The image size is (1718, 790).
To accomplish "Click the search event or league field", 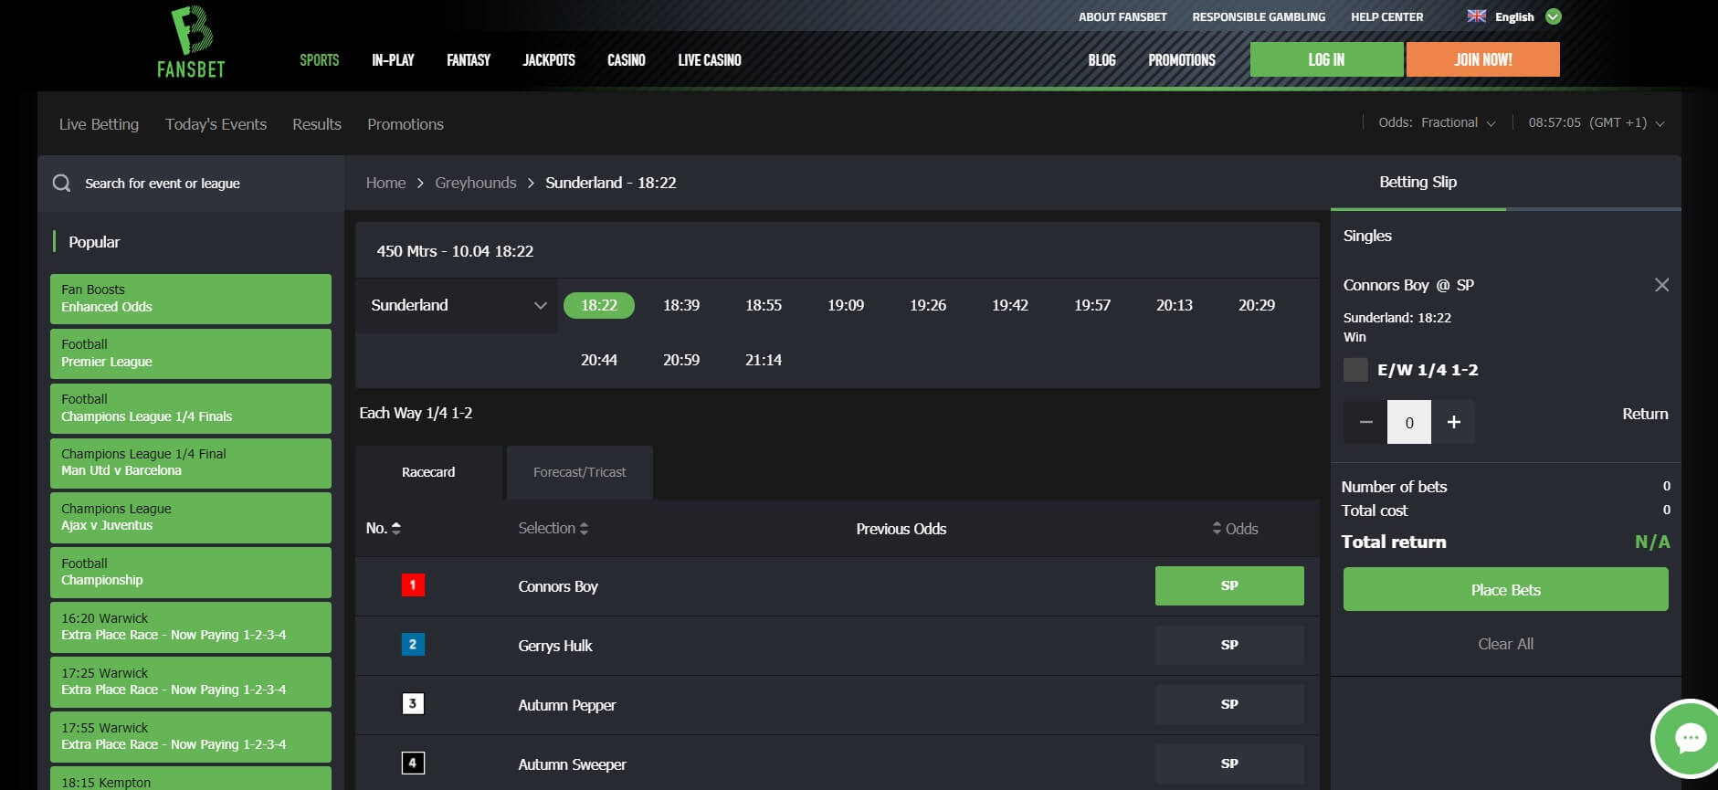I will [x=191, y=184].
